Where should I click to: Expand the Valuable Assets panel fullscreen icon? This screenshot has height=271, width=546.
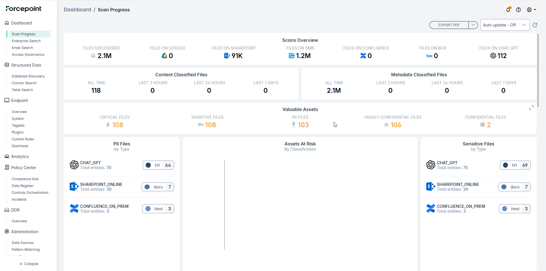tap(531, 108)
